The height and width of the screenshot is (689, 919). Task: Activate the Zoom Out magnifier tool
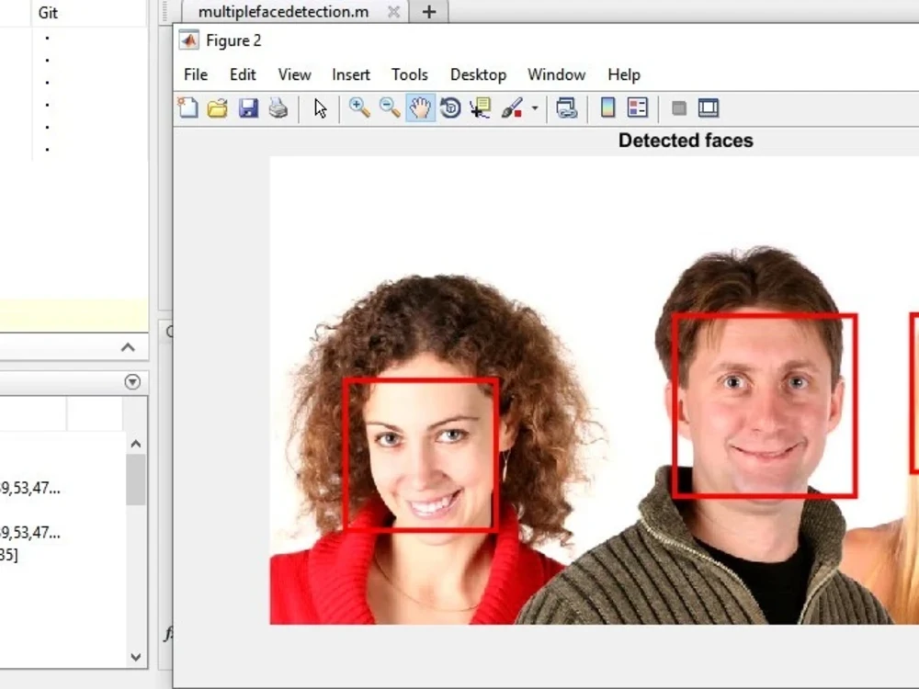390,107
